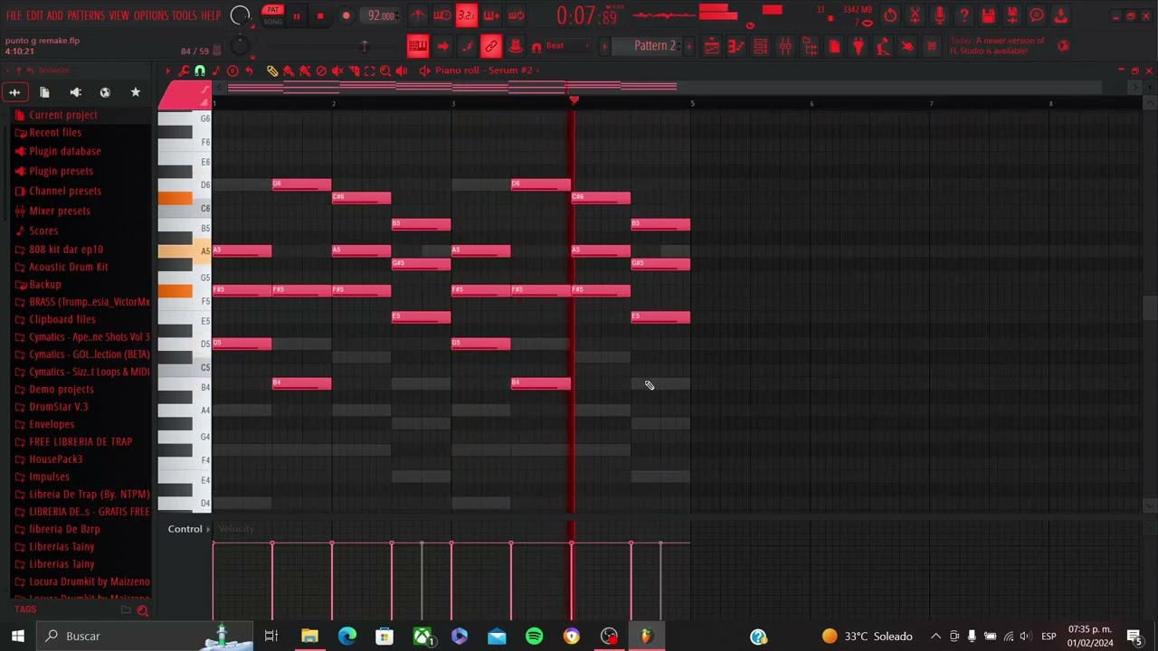Select the Delete tool in piano roll
1158x651 pixels.
click(x=321, y=71)
